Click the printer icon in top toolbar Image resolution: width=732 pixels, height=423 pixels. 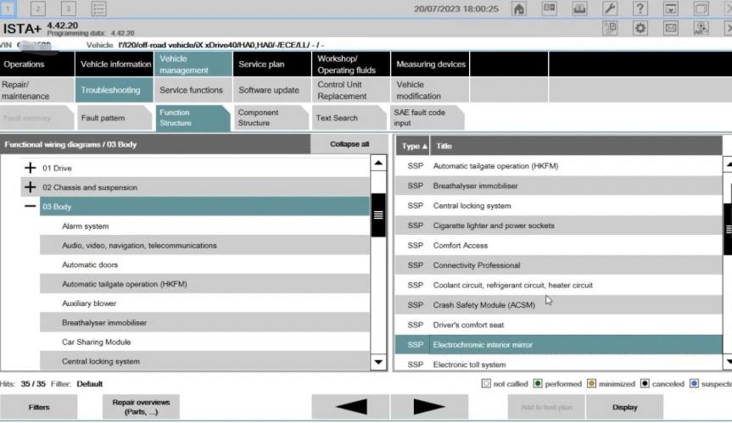[579, 8]
